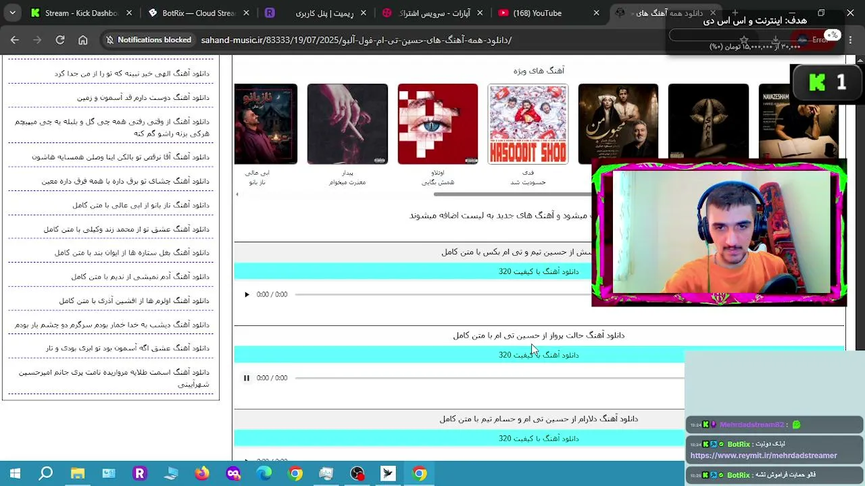Screen dimensions: 865x486
Task: Open sidebar link چشای تو برق داره
Action: click(125, 181)
